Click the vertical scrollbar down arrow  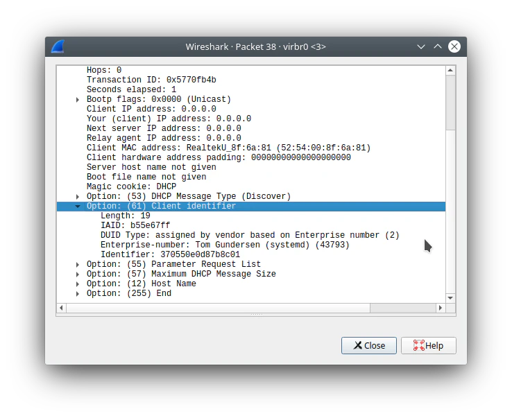coord(450,297)
